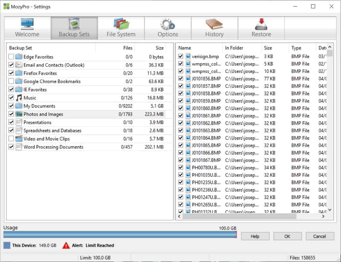Click the file icon beside J0101856.BMP
341x262 pixels.
pos(188,79)
